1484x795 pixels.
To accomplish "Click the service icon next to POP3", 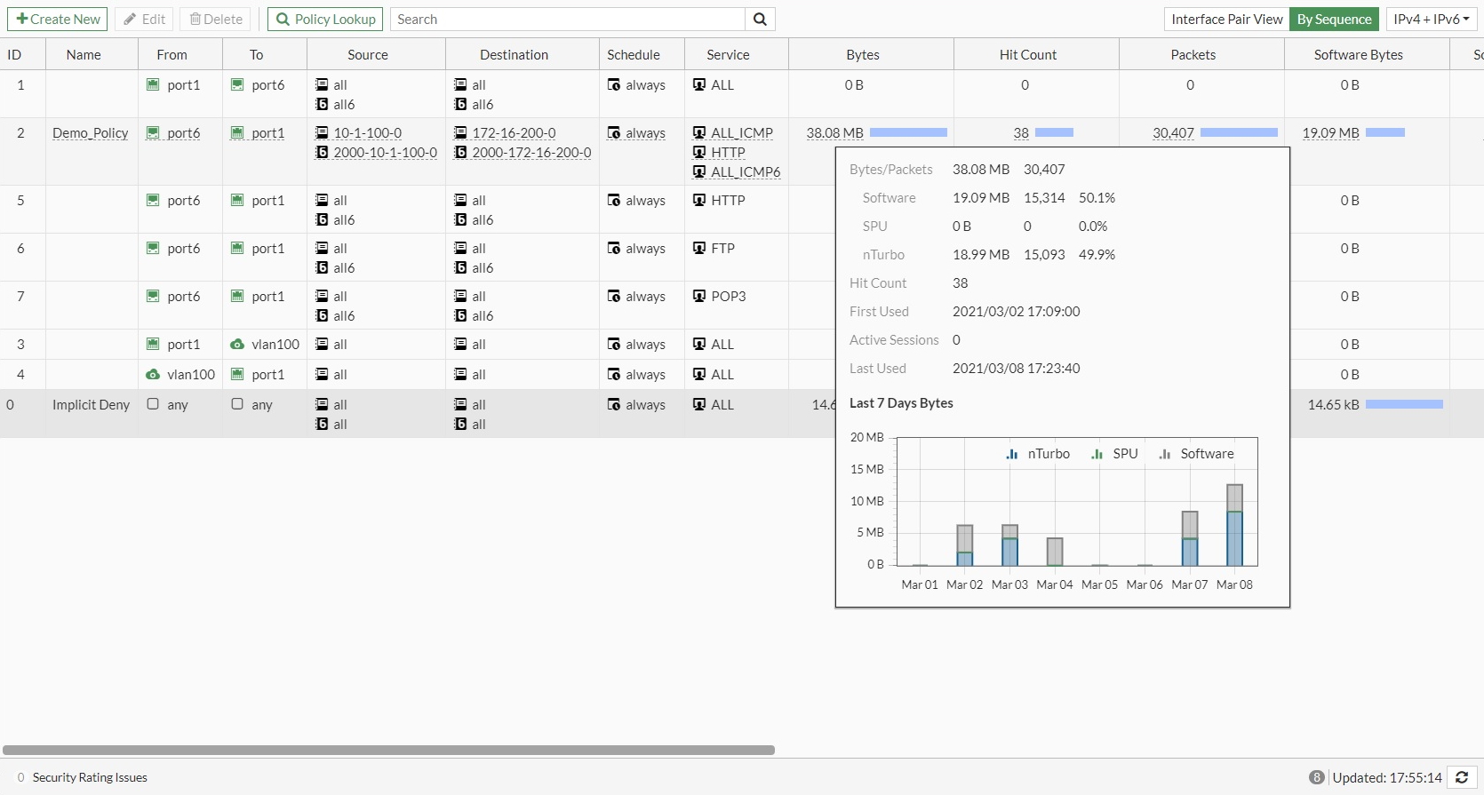I will [699, 297].
